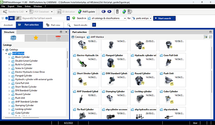Screen dimensions: 215x125
Task: Switch to the Search results tab
Action: click(x=78, y=25)
